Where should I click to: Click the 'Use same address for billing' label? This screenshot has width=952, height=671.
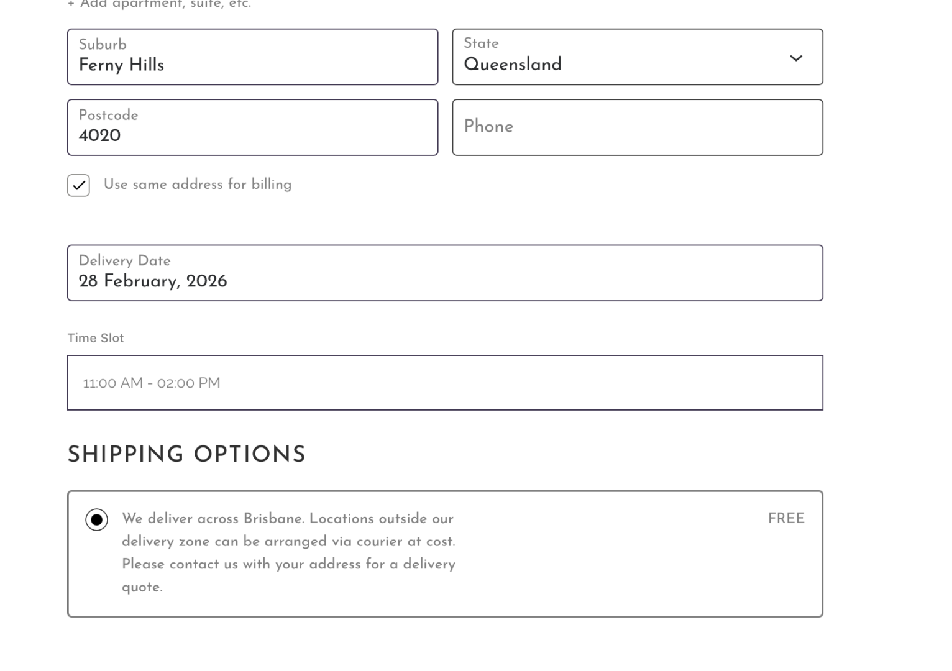198,185
